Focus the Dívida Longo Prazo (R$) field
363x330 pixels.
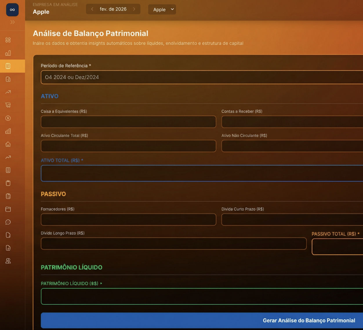click(174, 243)
